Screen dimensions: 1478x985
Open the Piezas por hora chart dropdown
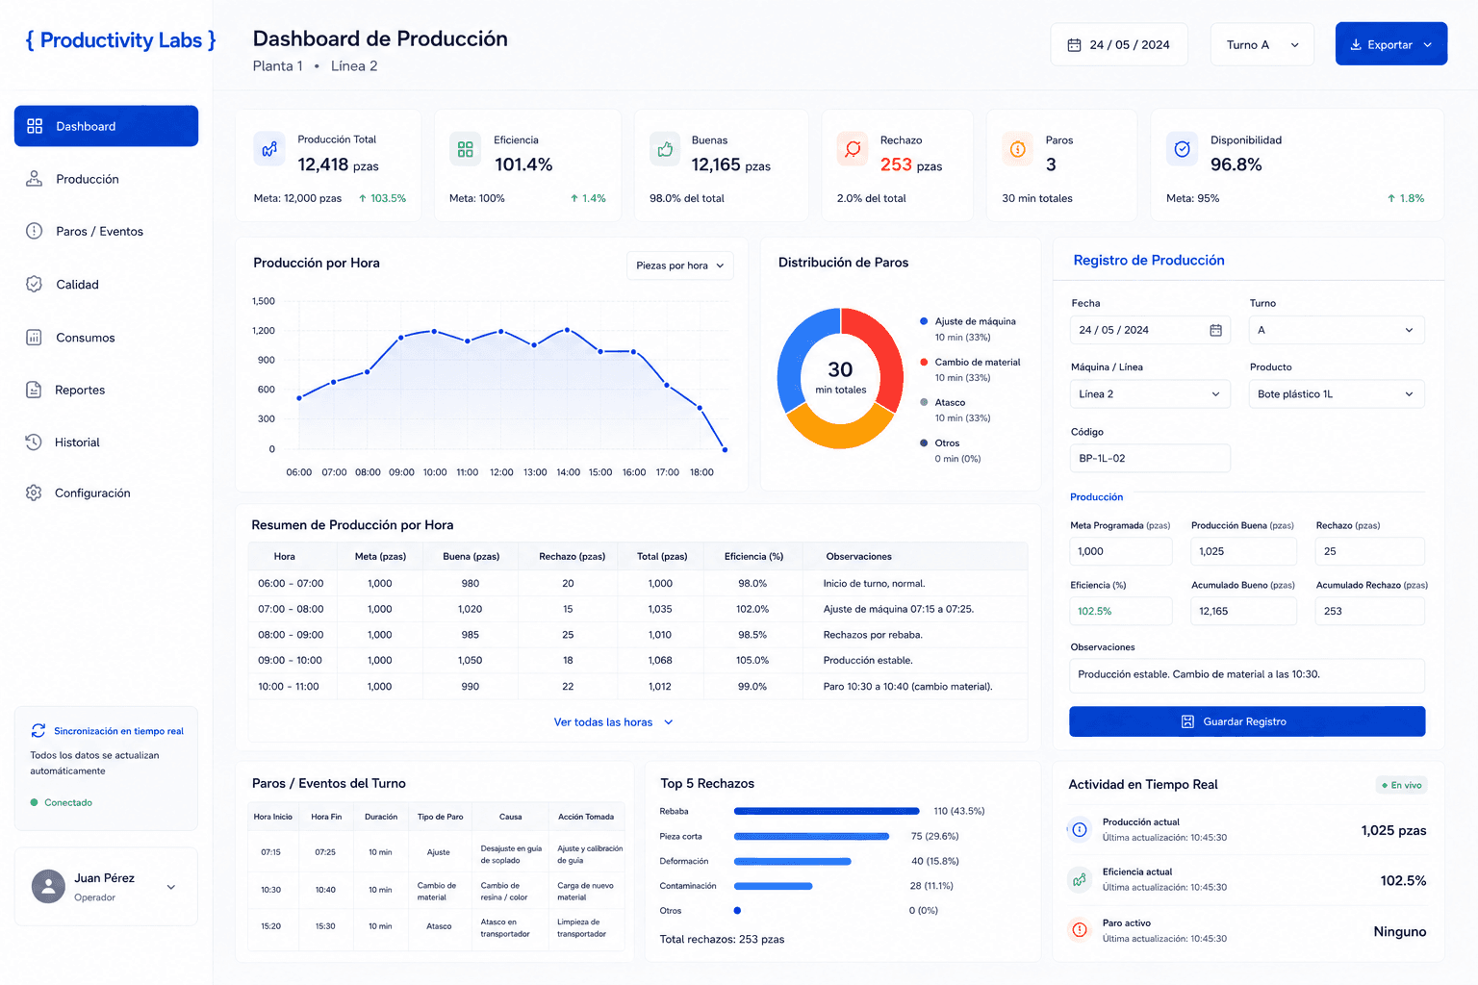[680, 265]
